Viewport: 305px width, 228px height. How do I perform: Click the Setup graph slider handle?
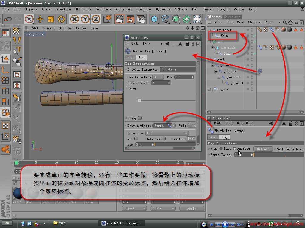[x=139, y=100]
